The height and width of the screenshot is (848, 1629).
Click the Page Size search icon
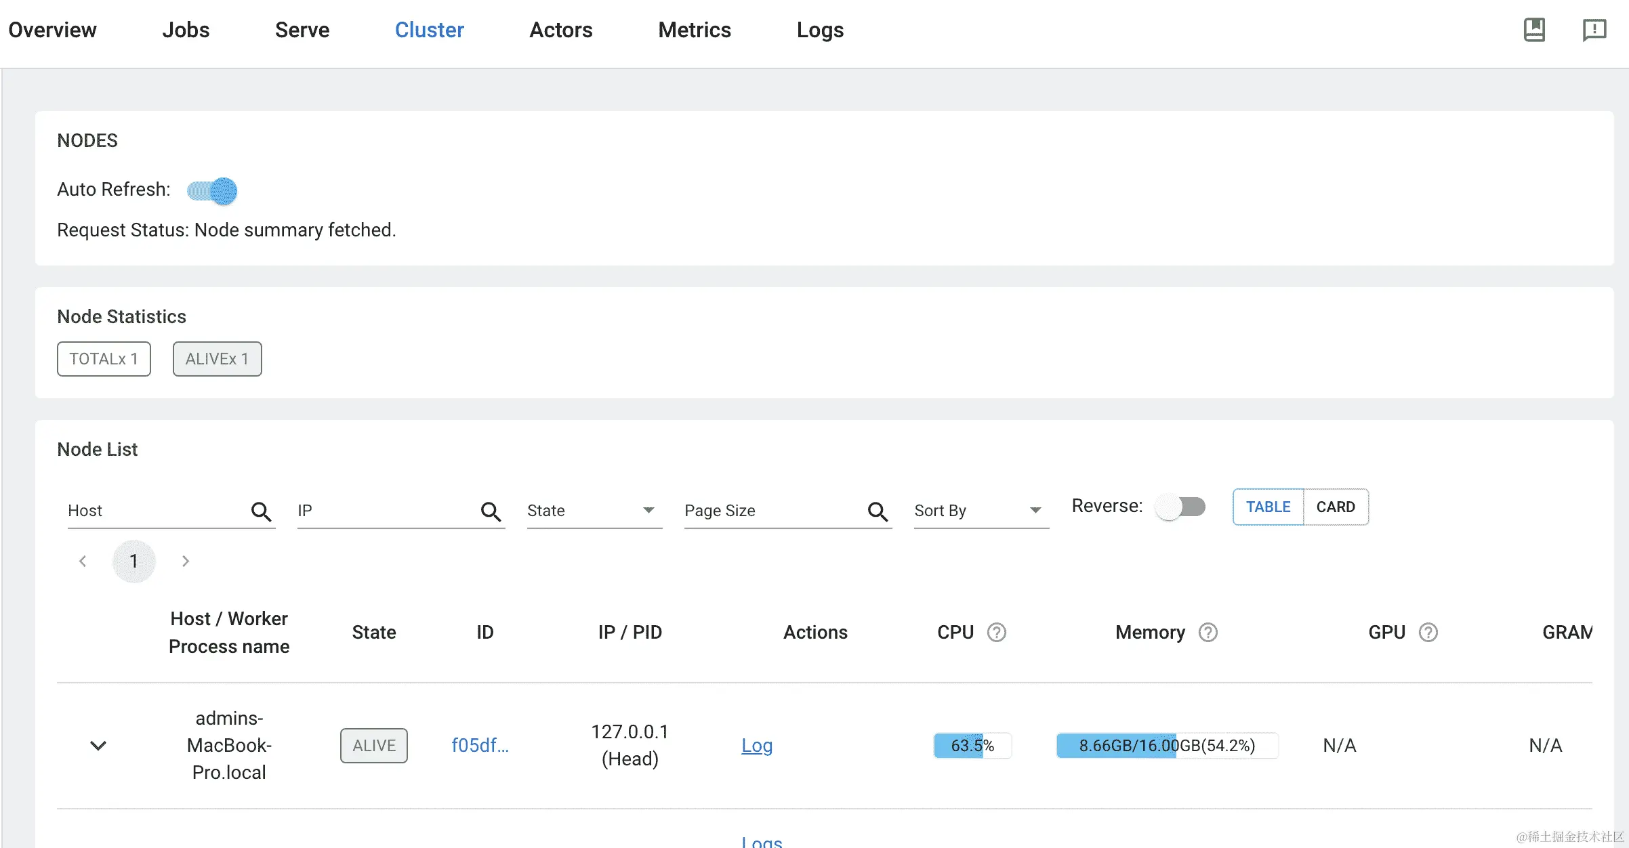coord(878,511)
